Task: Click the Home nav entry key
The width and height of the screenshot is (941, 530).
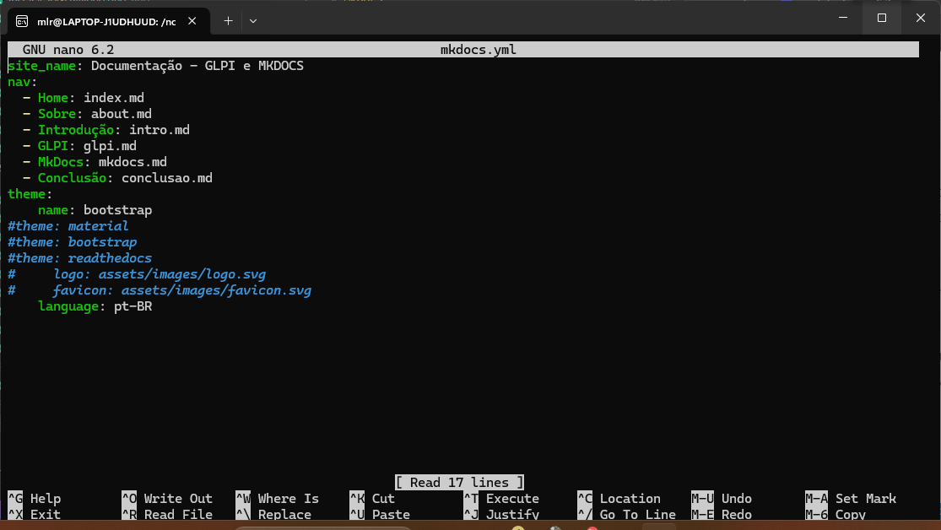Action: point(53,98)
